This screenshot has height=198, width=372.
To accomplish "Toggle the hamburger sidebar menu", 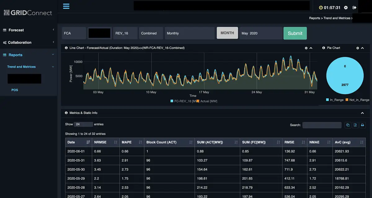I will click(66, 6).
